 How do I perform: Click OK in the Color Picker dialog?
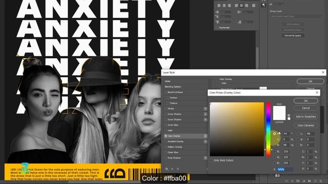tap(306, 101)
